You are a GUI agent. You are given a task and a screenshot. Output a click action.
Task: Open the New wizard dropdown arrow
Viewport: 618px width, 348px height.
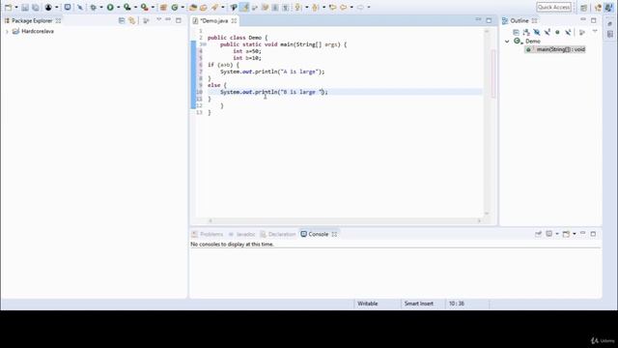pos(16,7)
